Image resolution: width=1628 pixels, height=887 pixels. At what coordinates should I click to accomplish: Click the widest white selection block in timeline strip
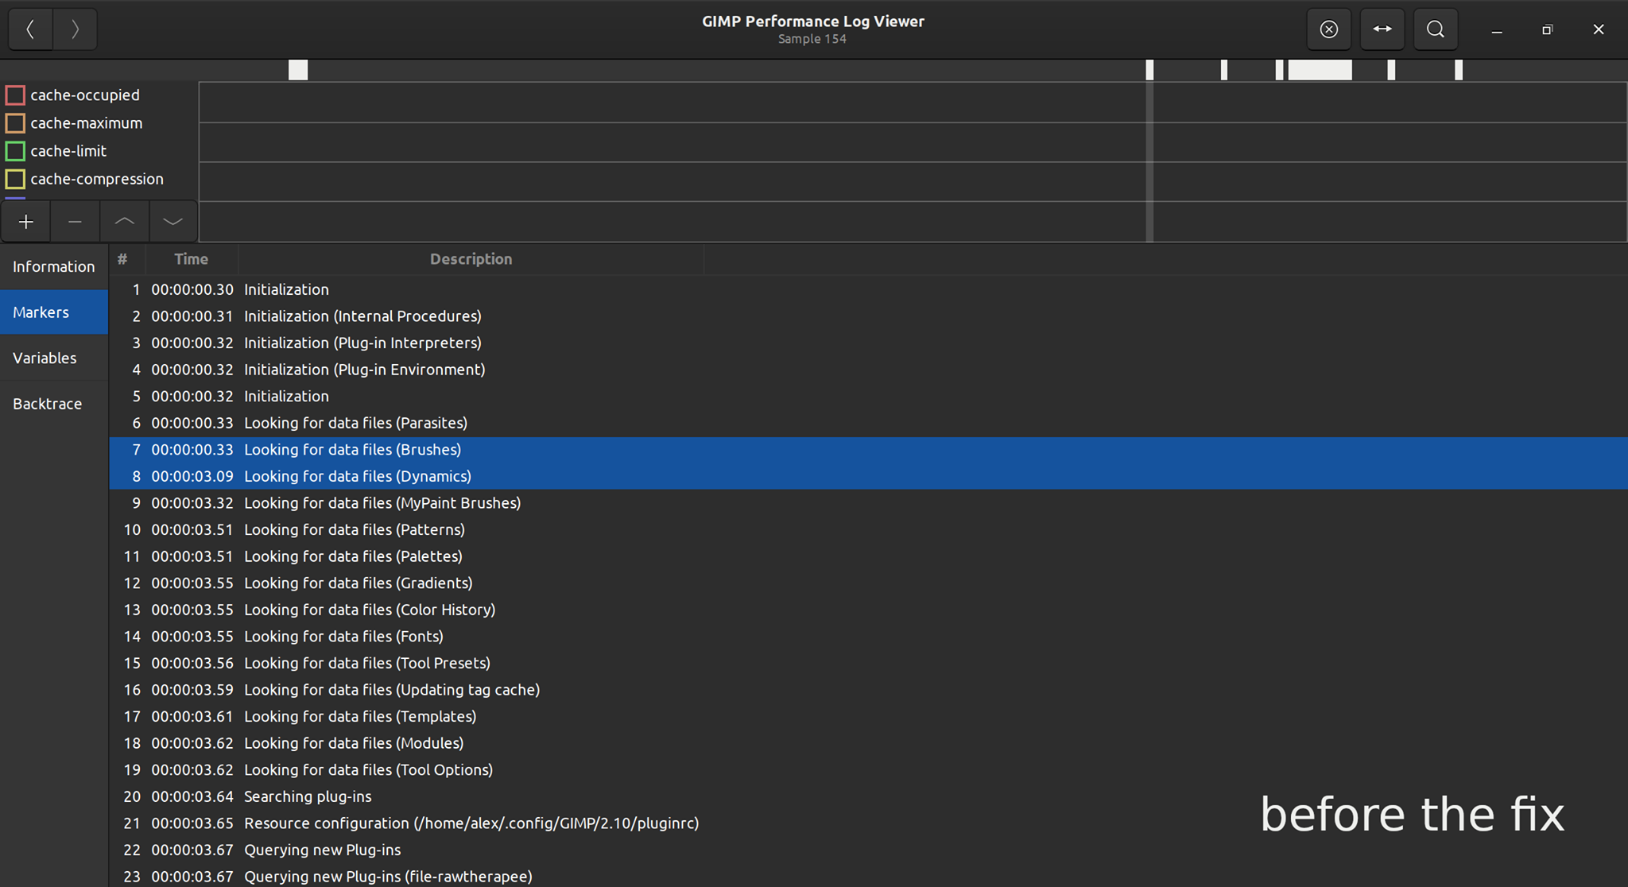(x=1320, y=70)
